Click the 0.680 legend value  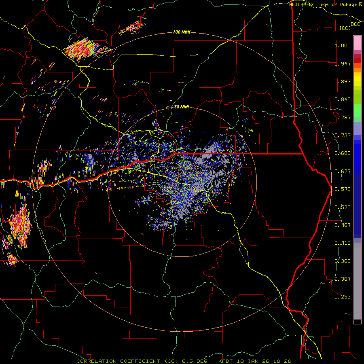tap(343, 153)
